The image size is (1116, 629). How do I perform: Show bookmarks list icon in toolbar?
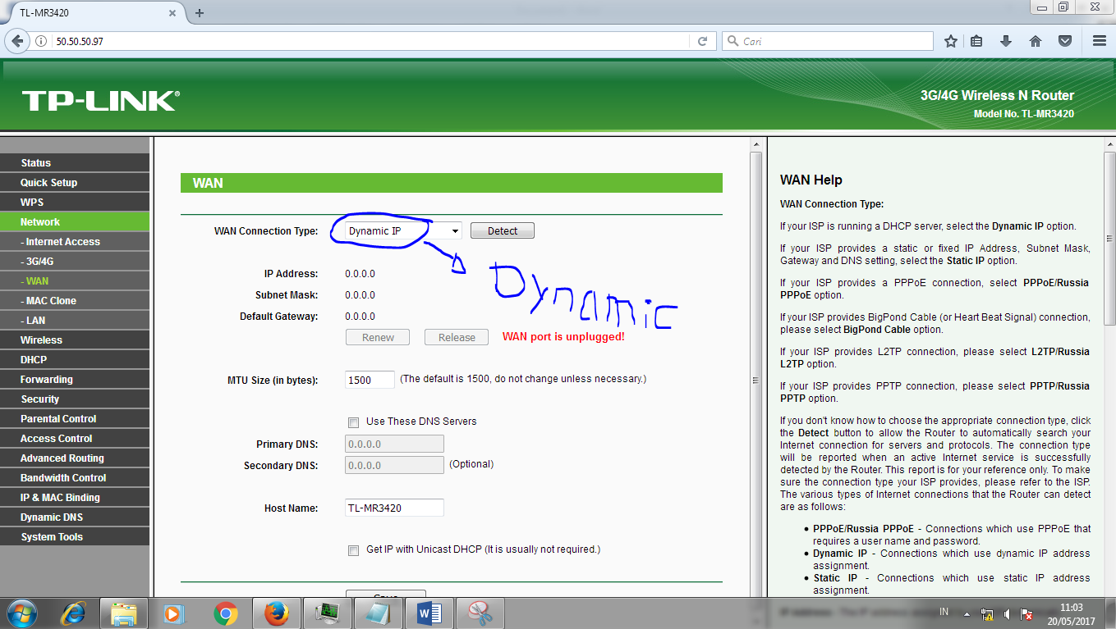click(976, 41)
